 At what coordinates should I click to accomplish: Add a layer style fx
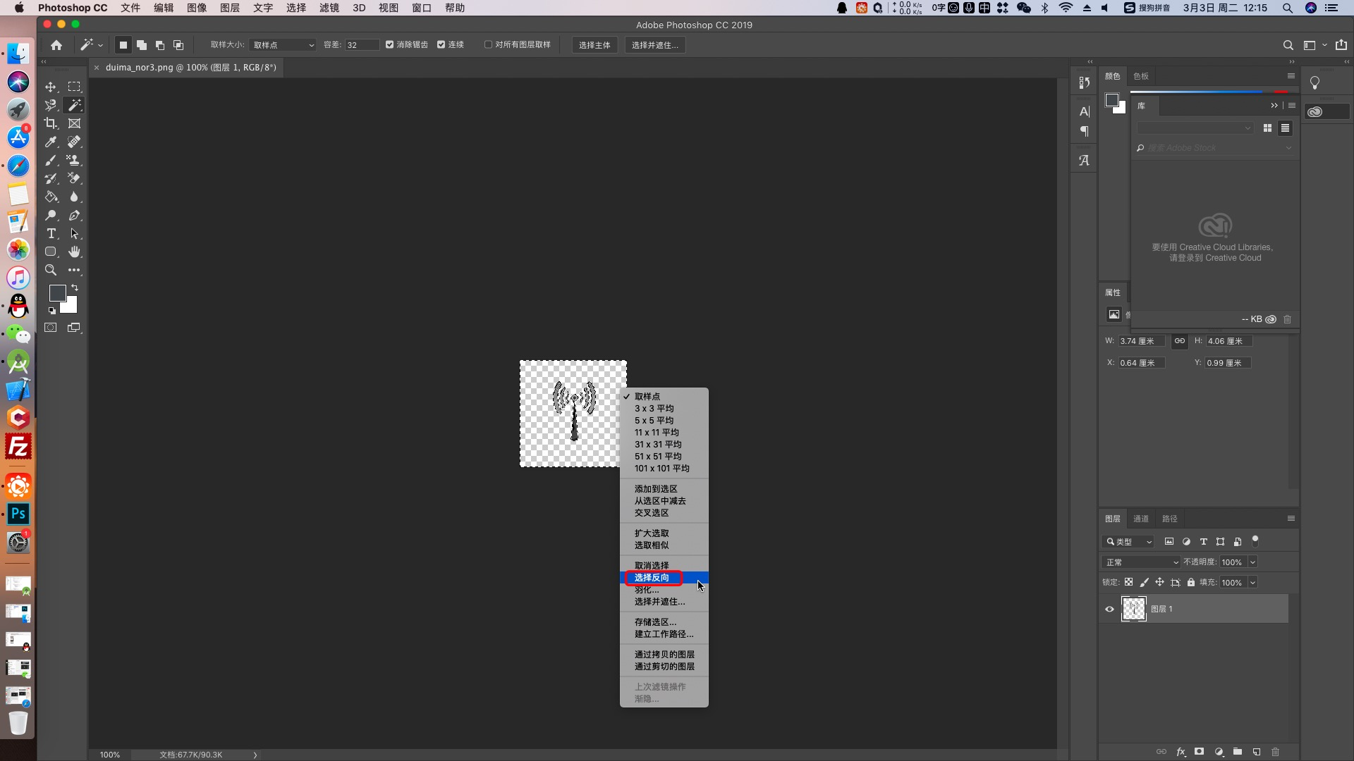(1181, 752)
